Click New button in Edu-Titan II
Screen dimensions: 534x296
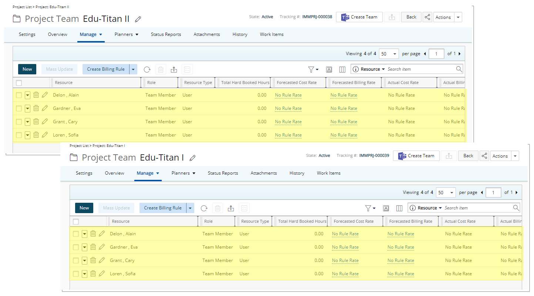coord(27,69)
